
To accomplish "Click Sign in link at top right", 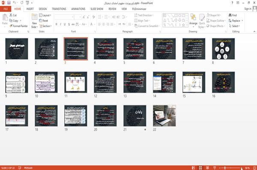I will click(x=248, y=9).
